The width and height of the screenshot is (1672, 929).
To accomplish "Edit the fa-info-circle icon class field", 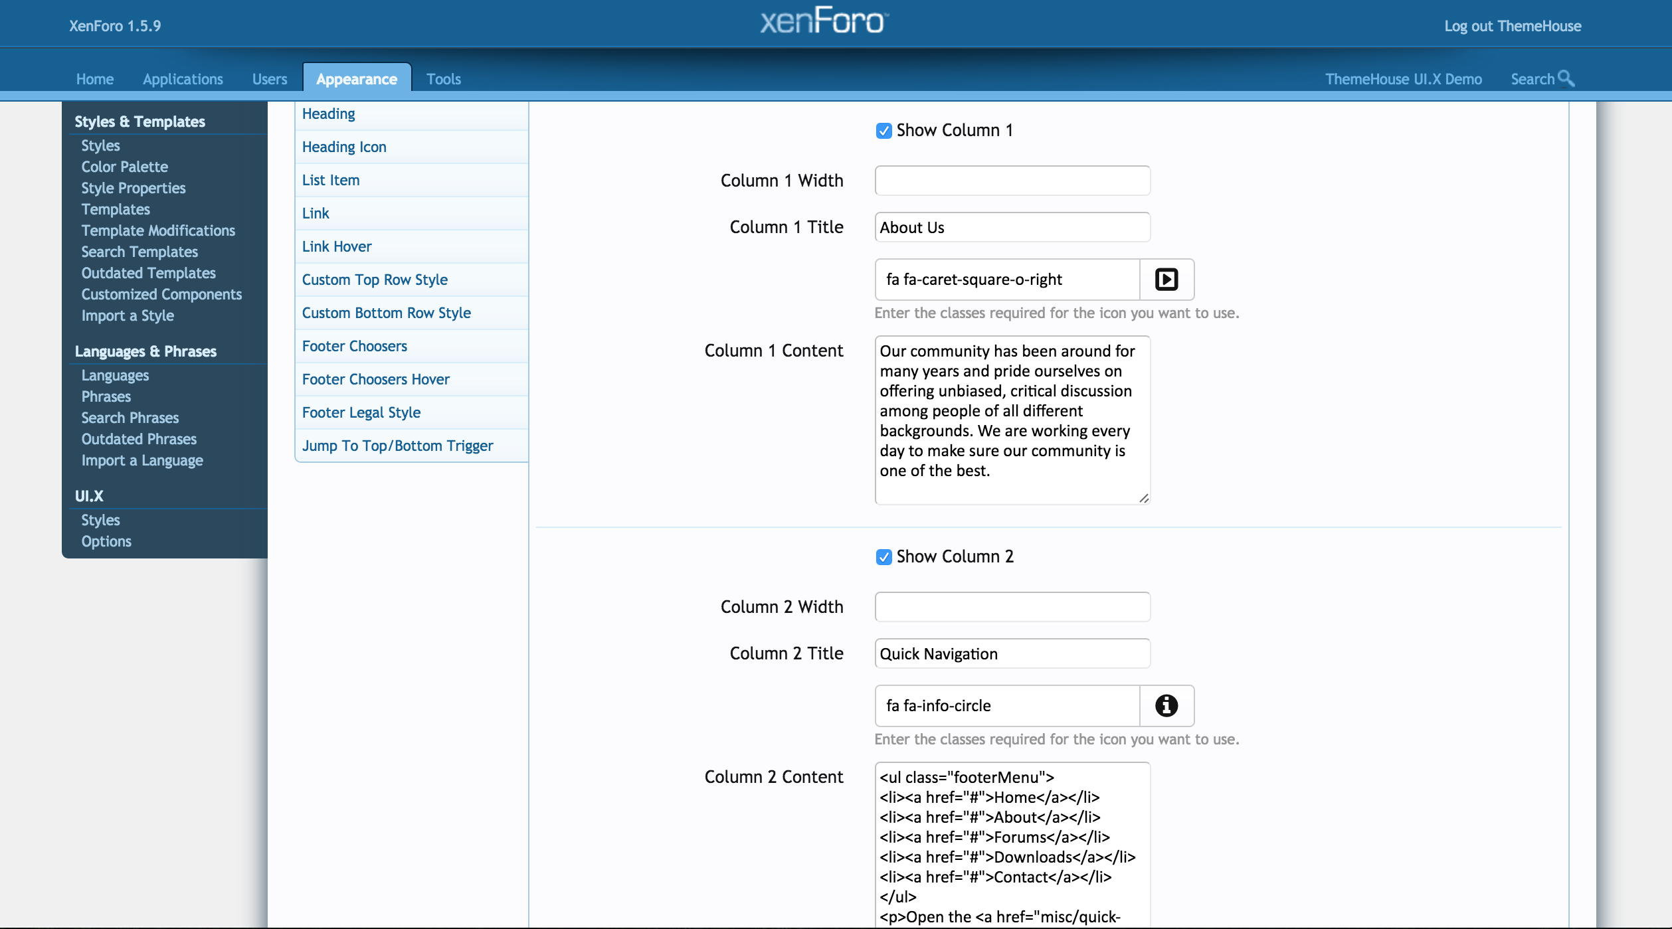I will coord(1008,706).
